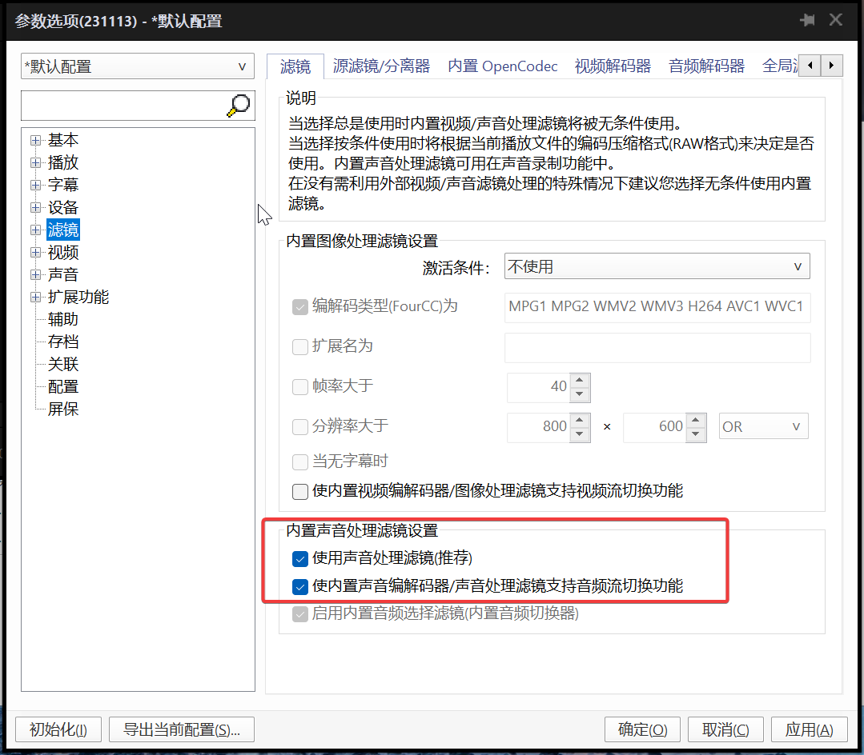
Task: Switch to 视频解码器 tab
Action: pyautogui.click(x=613, y=66)
